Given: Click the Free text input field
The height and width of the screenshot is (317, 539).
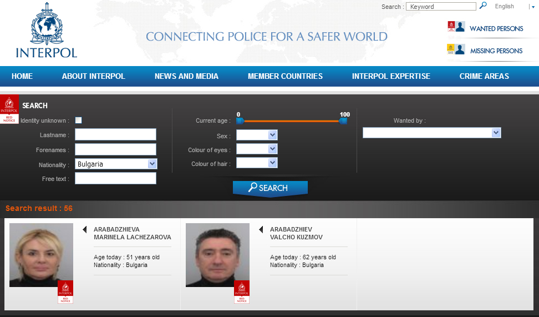Looking at the screenshot, I should tap(115, 178).
